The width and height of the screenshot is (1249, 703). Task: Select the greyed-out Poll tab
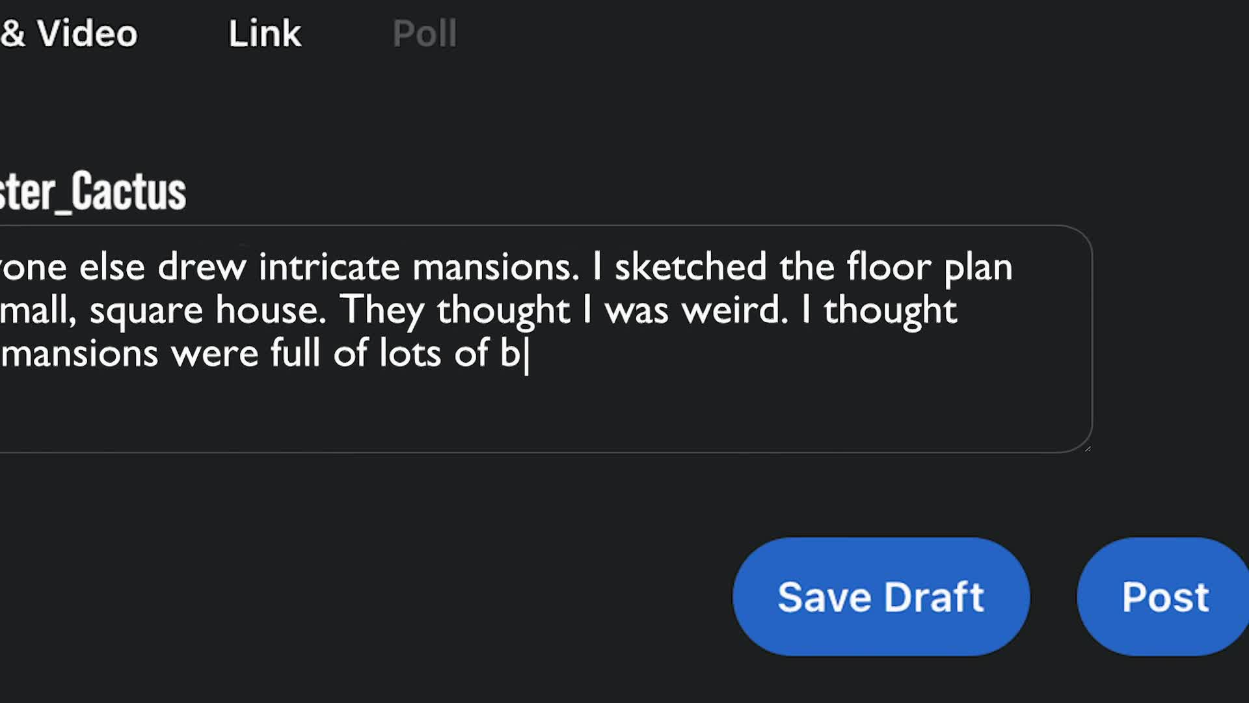point(425,33)
